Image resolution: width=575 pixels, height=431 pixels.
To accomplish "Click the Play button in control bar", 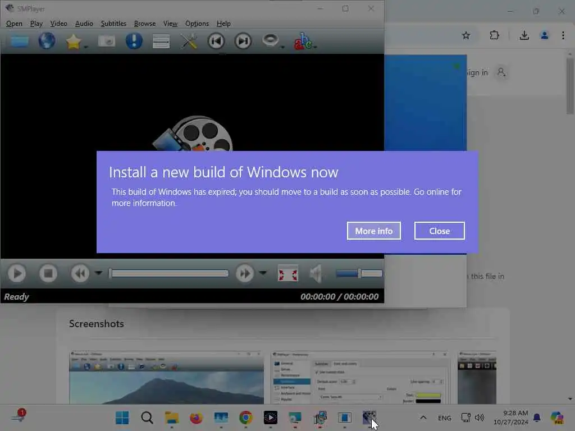I will [17, 273].
